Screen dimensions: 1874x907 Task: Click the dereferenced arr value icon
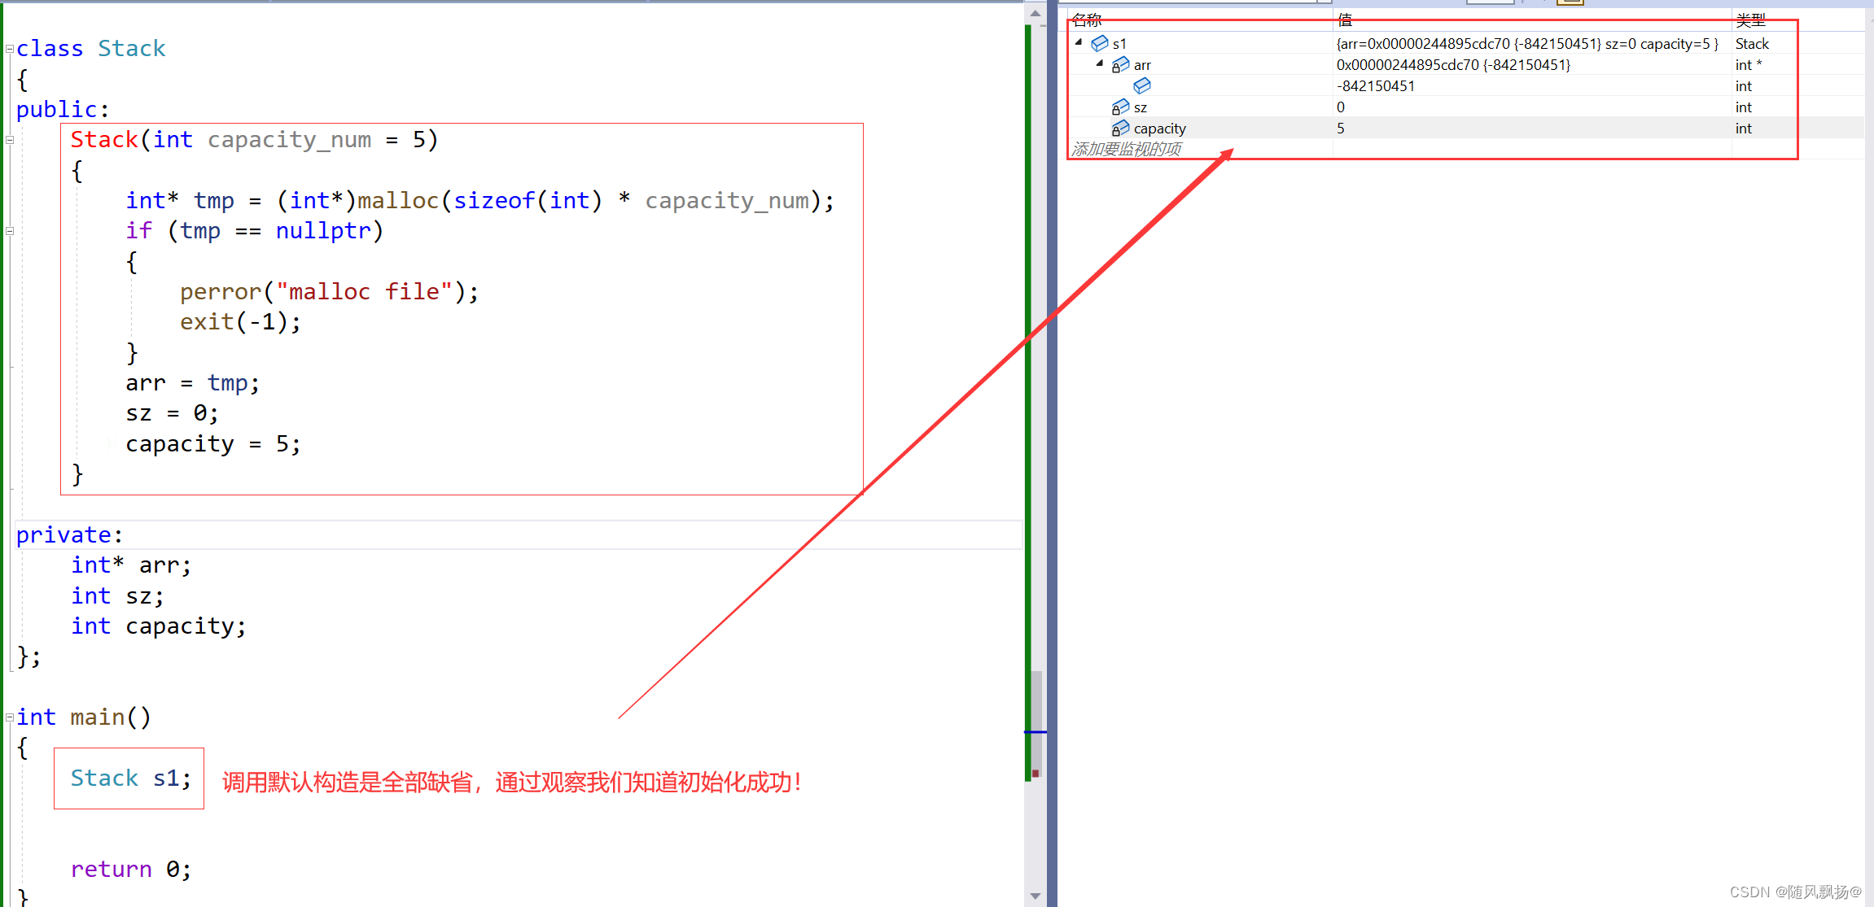tap(1142, 85)
